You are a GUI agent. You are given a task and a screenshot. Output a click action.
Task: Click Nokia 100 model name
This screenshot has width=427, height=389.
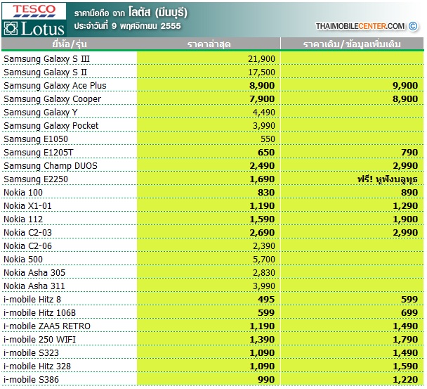tap(23, 193)
